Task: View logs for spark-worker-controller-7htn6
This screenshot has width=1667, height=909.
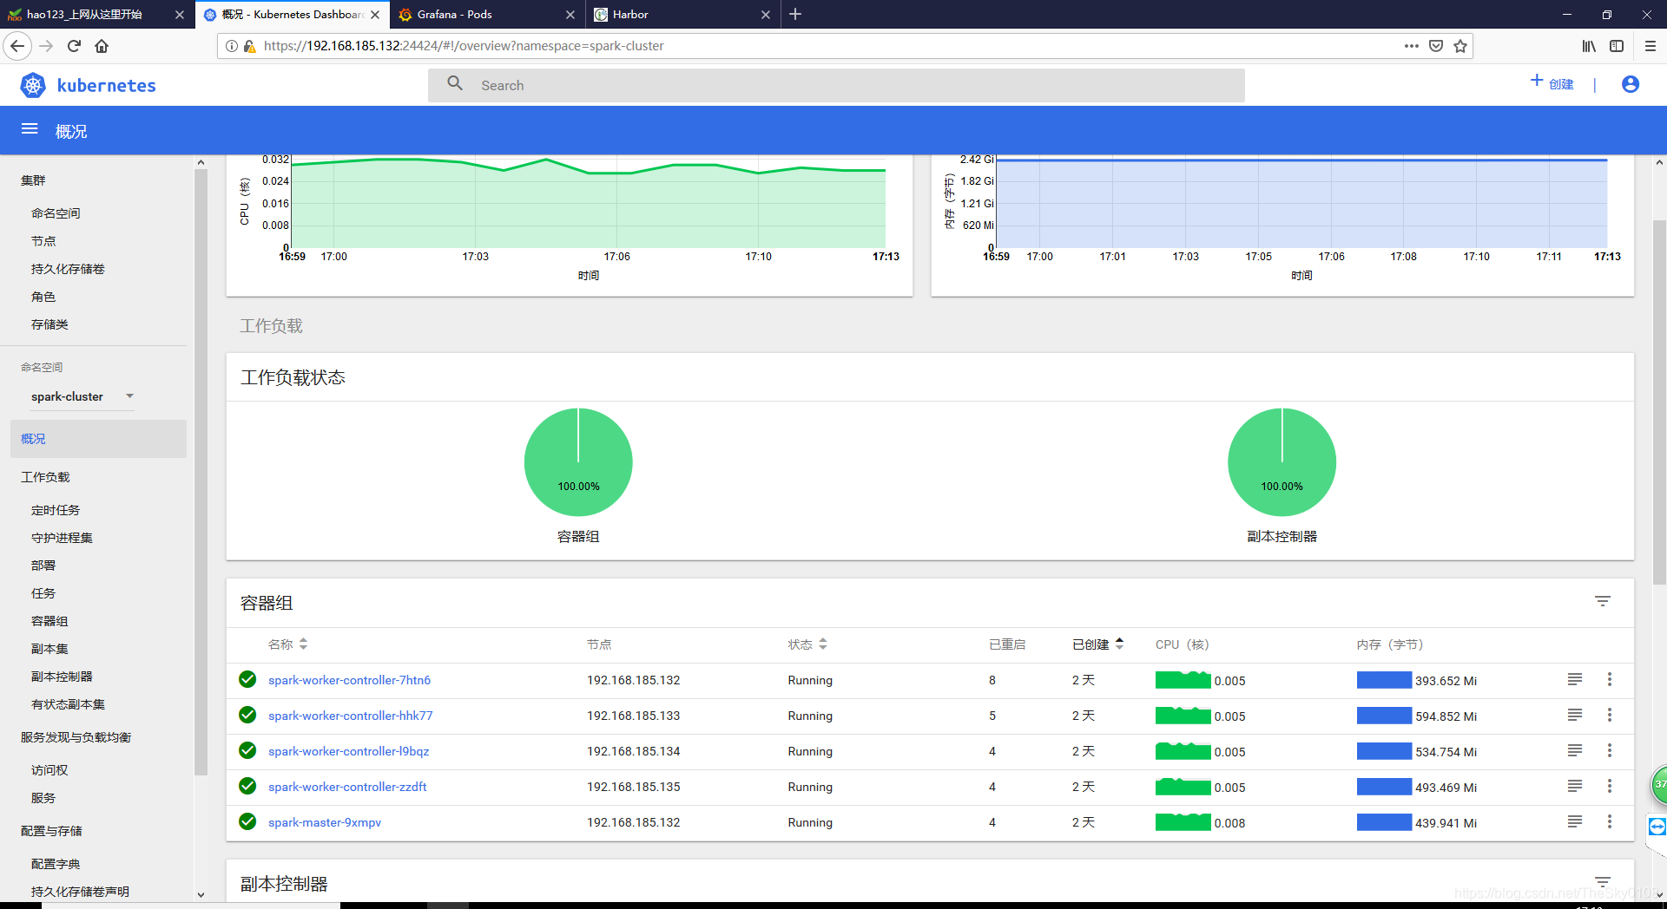Action: click(1575, 679)
